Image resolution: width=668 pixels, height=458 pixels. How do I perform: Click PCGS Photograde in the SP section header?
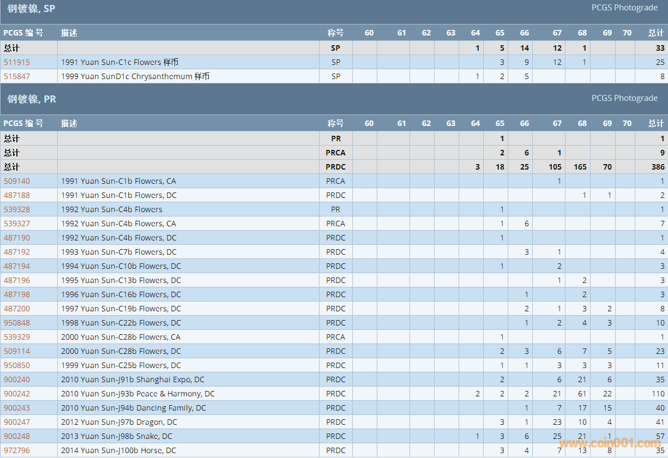pos(624,8)
